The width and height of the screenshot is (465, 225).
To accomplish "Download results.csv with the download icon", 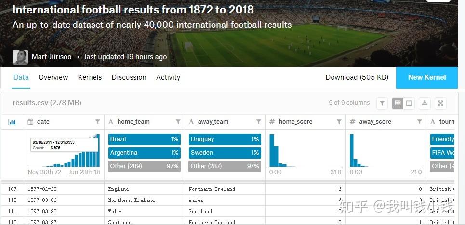I will [425, 103].
